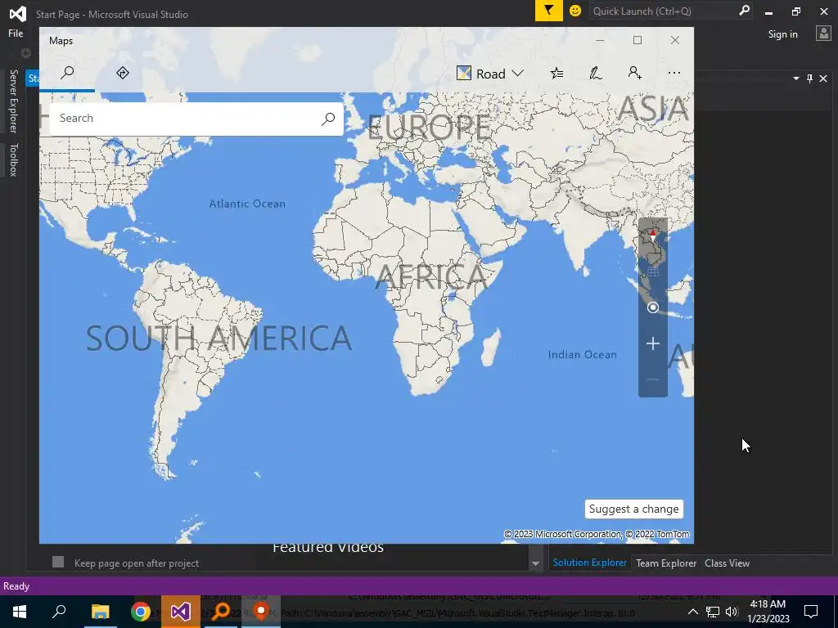
Task: Minimize the Maps window
Action: [x=600, y=41]
